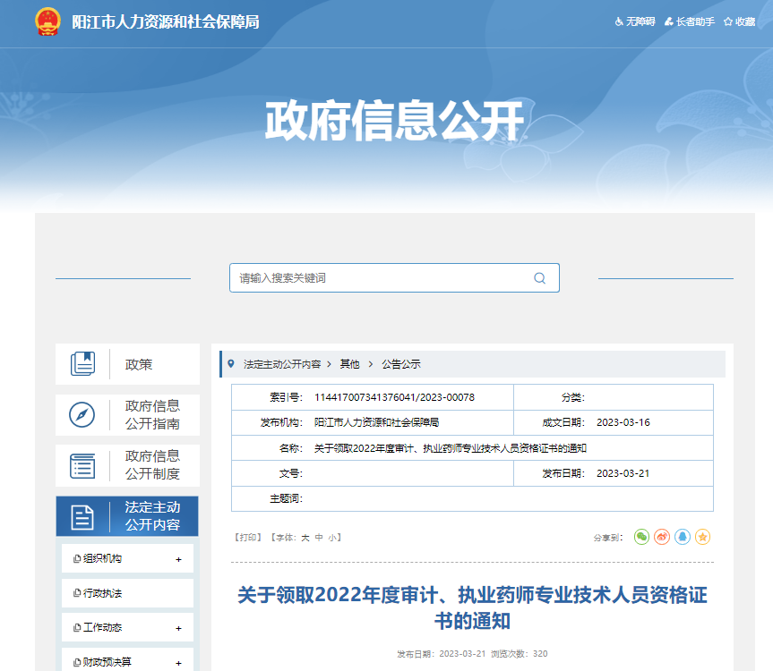The height and width of the screenshot is (671, 773).
Task: Click the compass icon for 政府信息公开指南
Action: (82, 415)
